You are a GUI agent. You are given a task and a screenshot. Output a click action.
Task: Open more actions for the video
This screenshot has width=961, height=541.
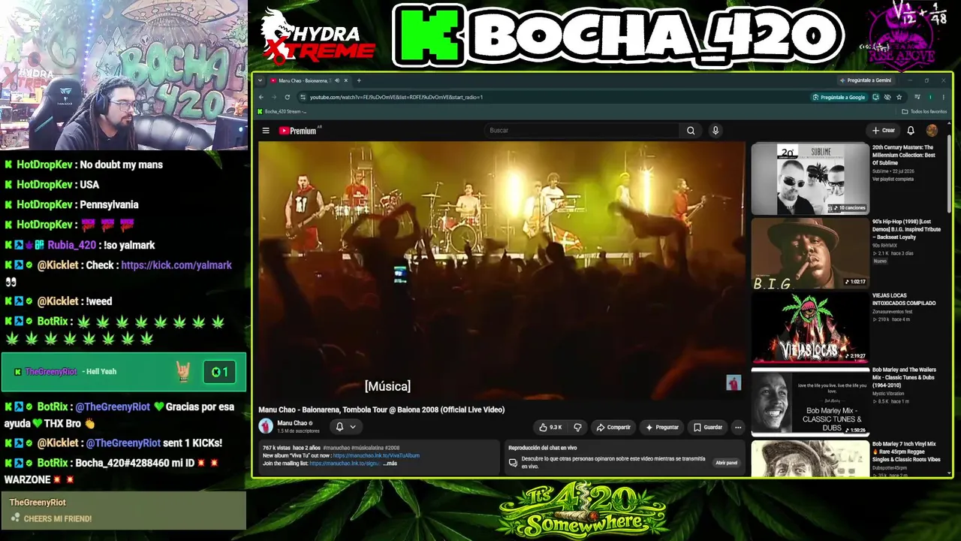point(738,428)
